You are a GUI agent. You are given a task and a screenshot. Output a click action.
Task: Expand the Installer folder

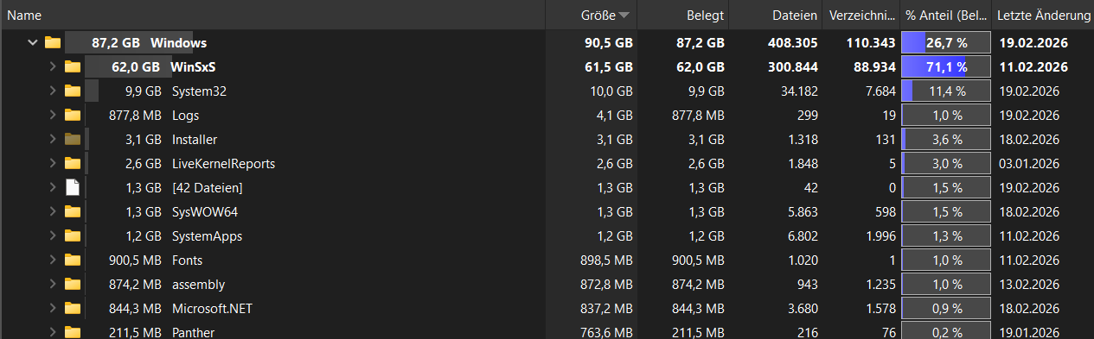click(52, 139)
